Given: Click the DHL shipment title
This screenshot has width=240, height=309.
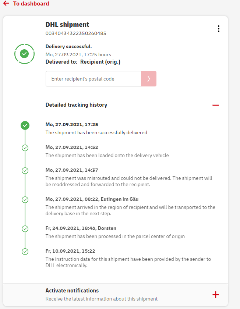Looking at the screenshot, I should pyautogui.click(x=67, y=25).
